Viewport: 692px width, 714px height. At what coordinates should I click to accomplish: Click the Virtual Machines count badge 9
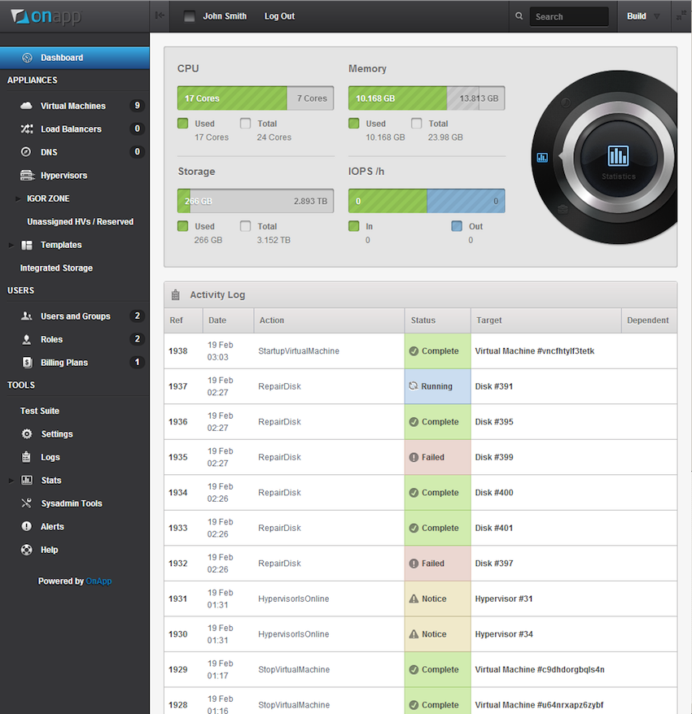[137, 106]
